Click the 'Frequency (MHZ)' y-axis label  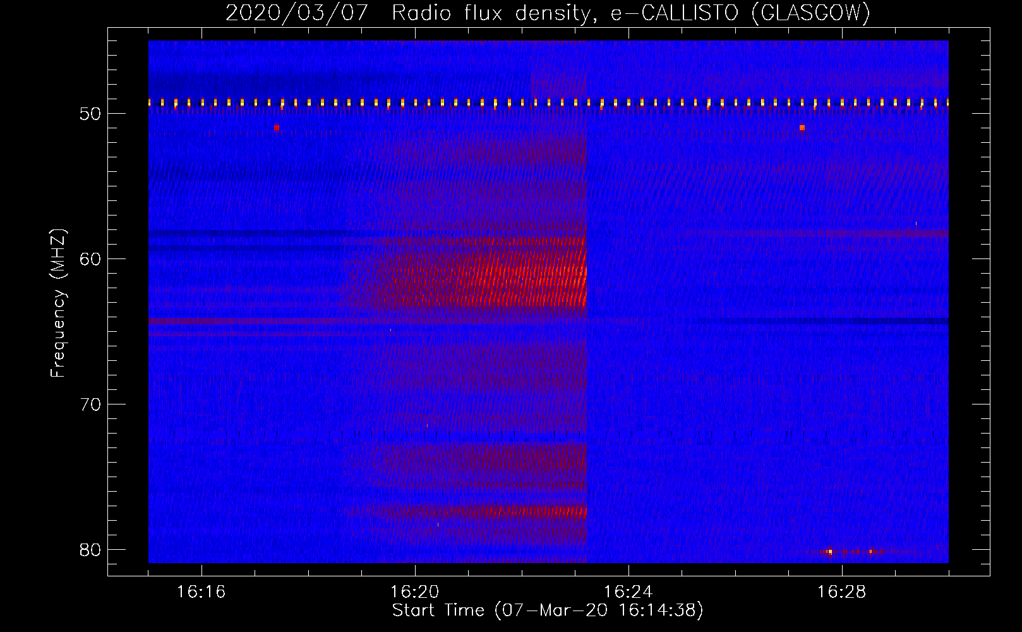click(58, 303)
